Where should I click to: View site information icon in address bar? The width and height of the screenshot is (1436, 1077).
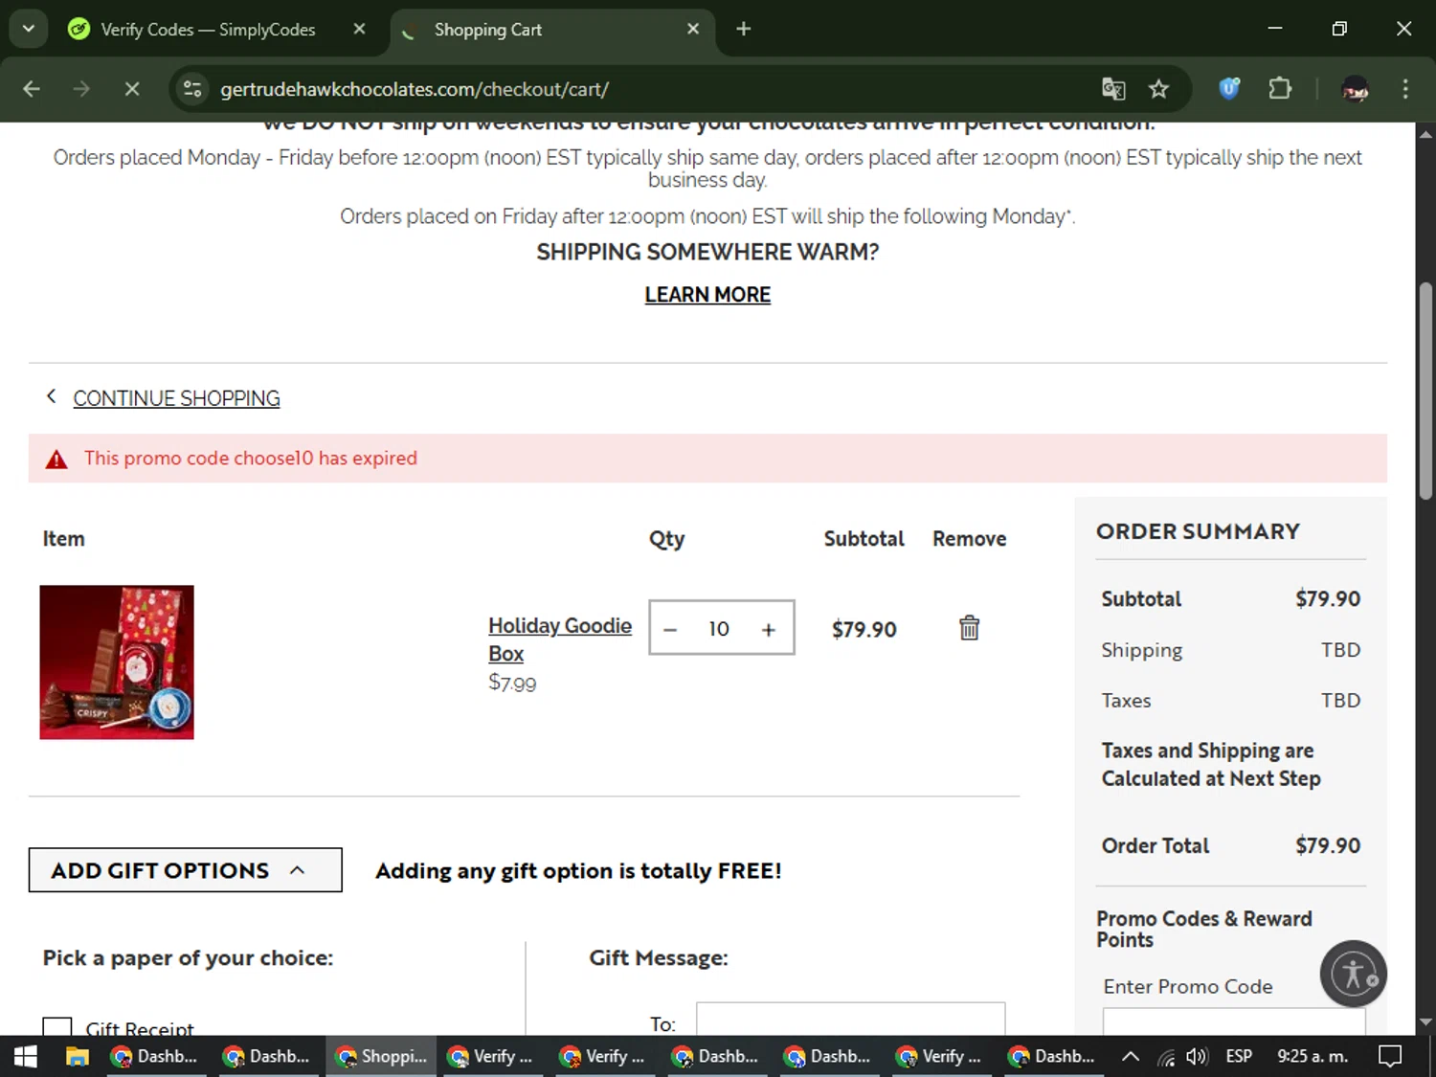coord(192,89)
